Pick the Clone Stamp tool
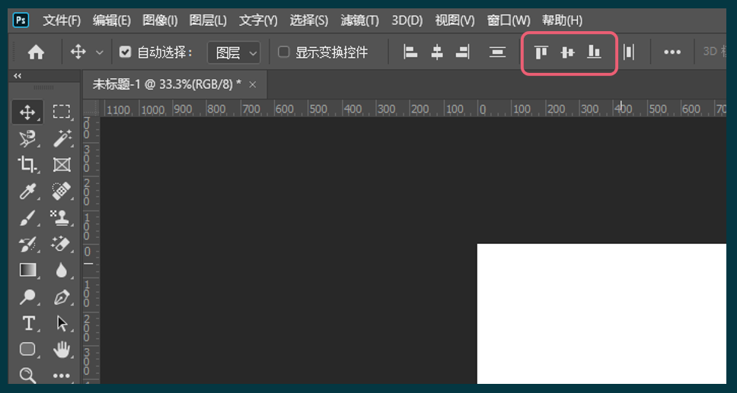Viewport: 737px width, 393px height. [61, 218]
